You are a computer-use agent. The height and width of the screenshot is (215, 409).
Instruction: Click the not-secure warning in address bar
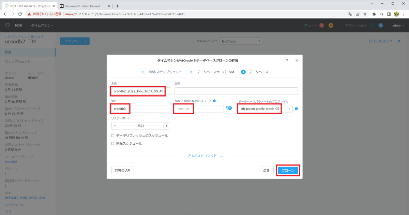(x=44, y=14)
